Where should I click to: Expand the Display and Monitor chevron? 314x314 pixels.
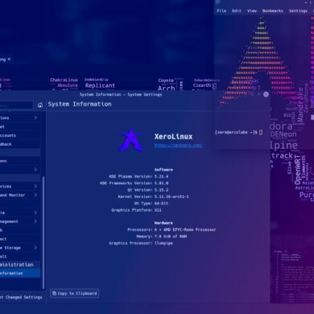[35, 195]
